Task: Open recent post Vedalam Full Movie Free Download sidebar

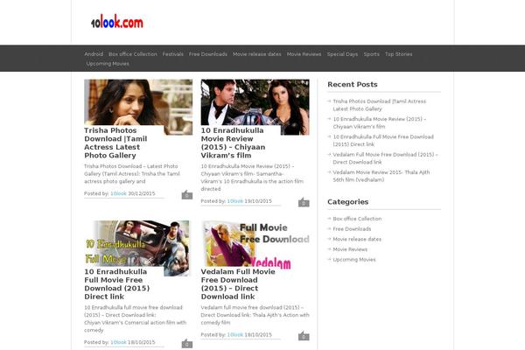Action: click(x=385, y=158)
